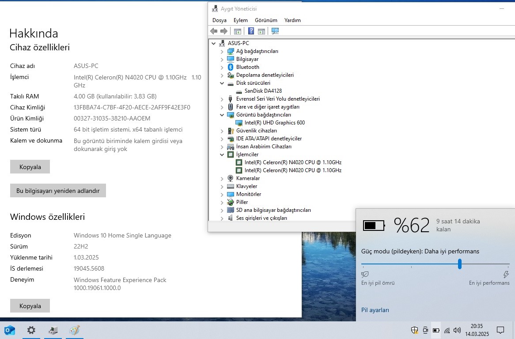
Task: Expand the Bluetooth category arrow
Action: (222, 67)
